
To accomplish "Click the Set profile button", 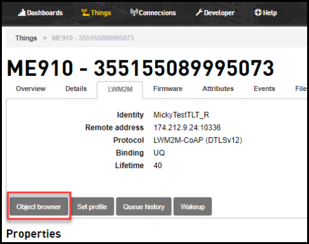I will [92, 206].
